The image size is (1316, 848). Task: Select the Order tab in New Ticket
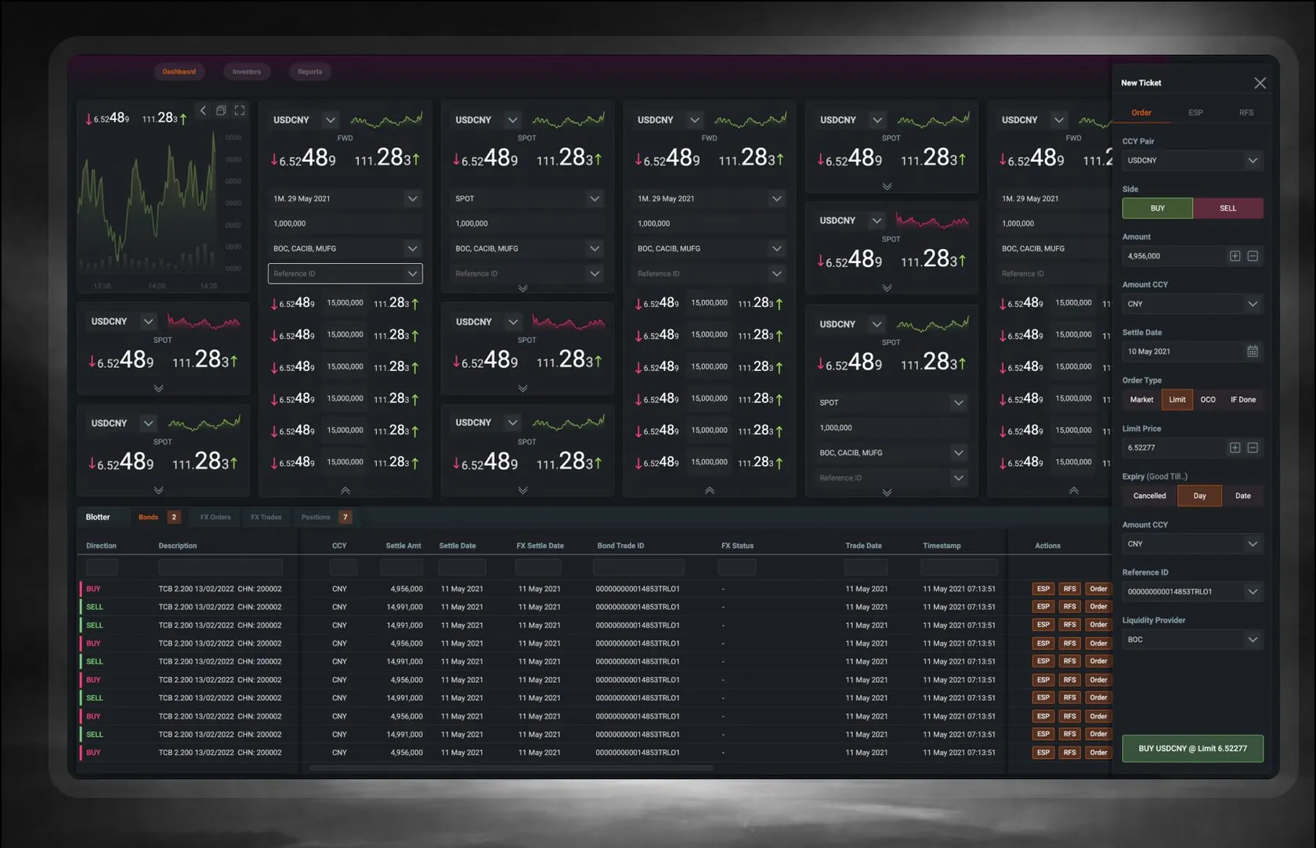[x=1141, y=113]
